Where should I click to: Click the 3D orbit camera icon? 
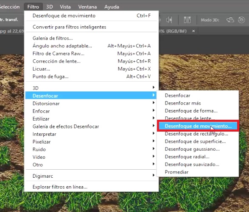click(230, 20)
